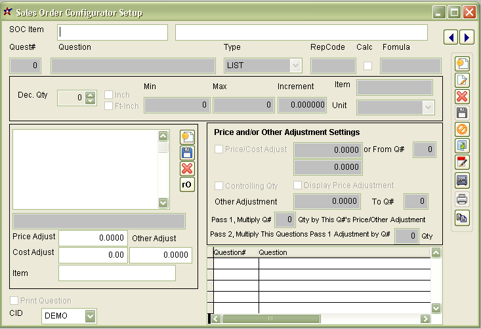Click the rO button beside the list
Viewport: 481px width, 329px height.
click(x=187, y=184)
